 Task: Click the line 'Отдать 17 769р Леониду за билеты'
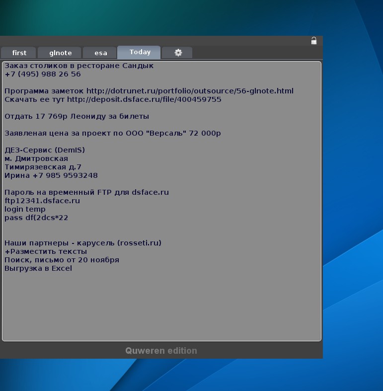77,116
